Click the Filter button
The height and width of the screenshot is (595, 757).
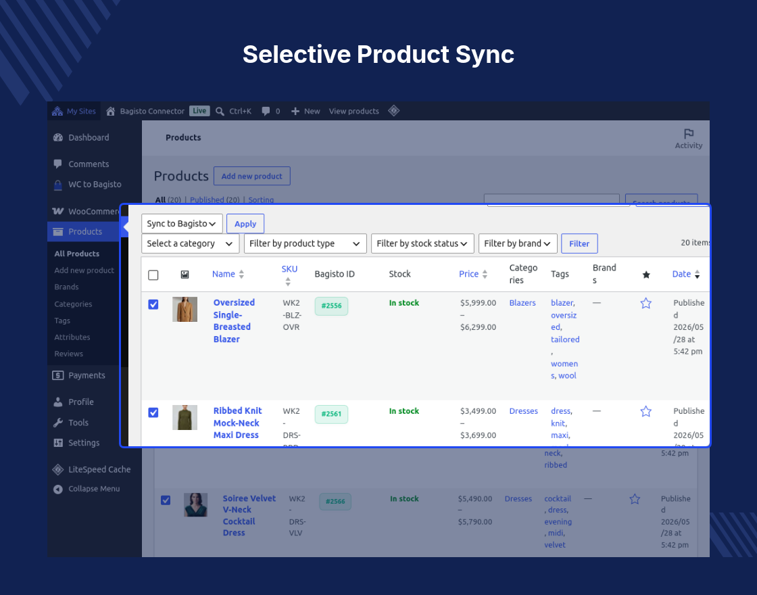[x=579, y=243]
